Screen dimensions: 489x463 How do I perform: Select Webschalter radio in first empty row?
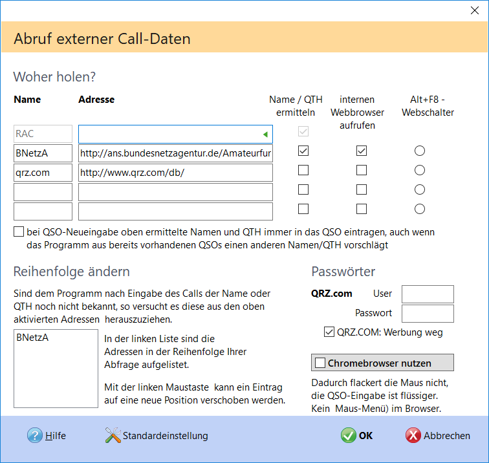pyautogui.click(x=419, y=189)
